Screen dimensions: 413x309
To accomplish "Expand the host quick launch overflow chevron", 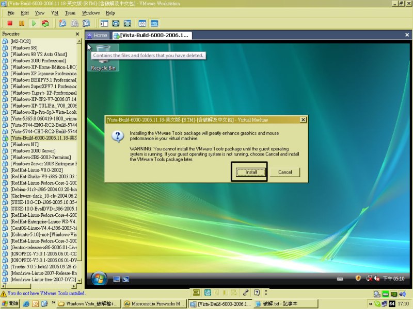I will click(x=54, y=303).
